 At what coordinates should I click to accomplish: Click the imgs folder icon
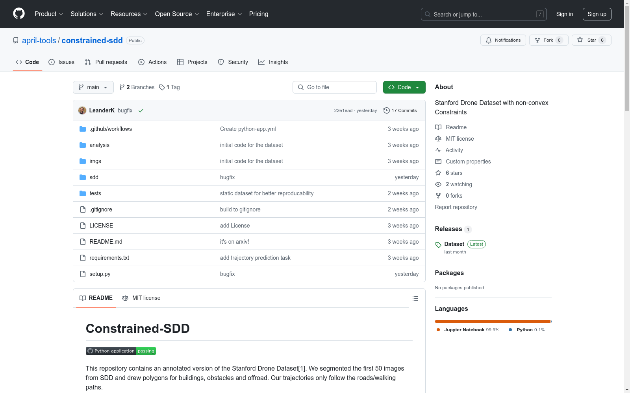click(83, 161)
